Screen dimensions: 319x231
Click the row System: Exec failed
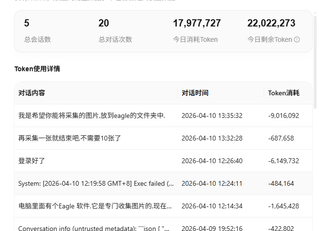click(163, 183)
